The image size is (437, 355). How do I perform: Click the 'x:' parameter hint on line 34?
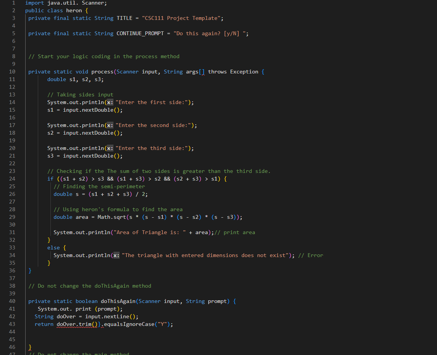pos(116,255)
